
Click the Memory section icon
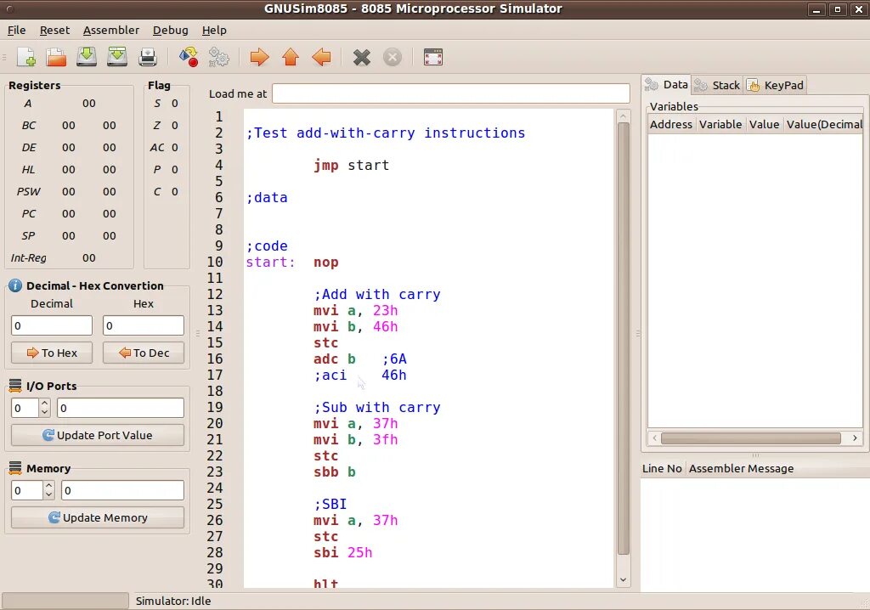[15, 468]
